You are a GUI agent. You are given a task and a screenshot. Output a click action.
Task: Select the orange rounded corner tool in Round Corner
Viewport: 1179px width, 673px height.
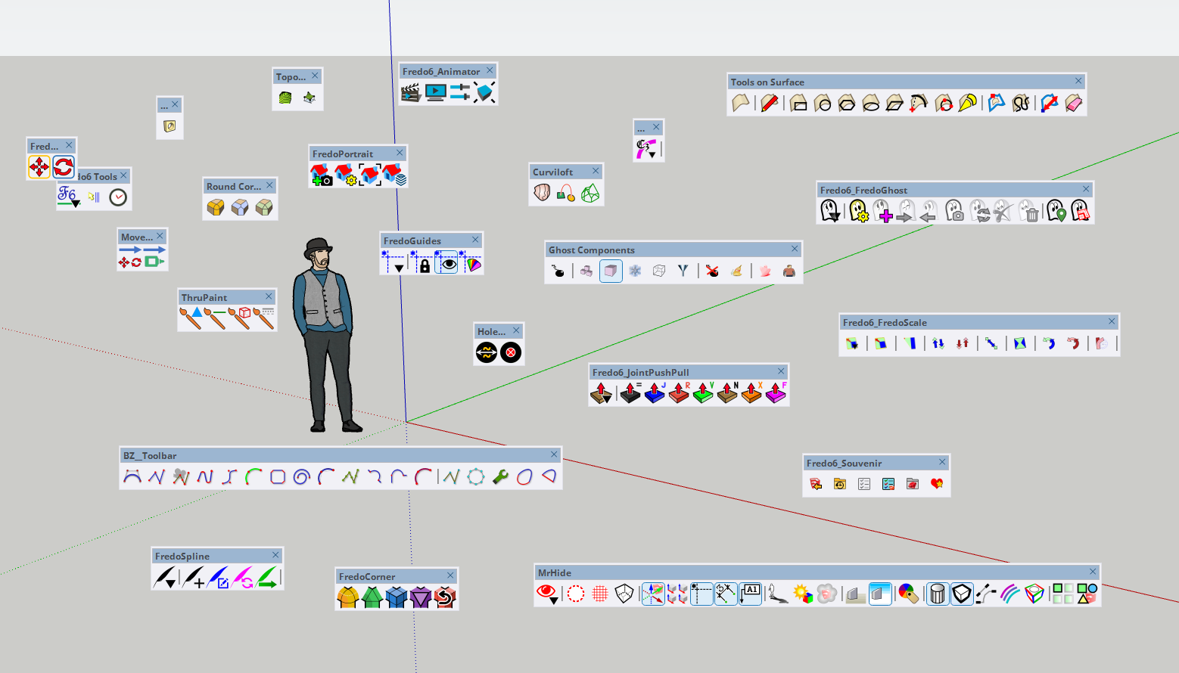click(216, 207)
